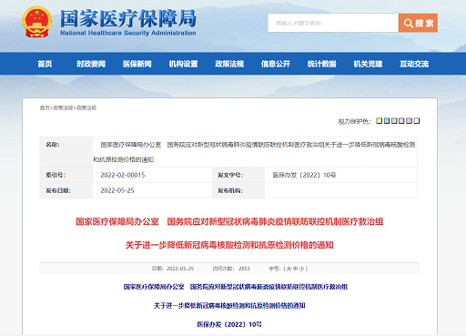Set font size to 小 (small)
The height and width of the screenshot is (336, 466).
(302, 269)
